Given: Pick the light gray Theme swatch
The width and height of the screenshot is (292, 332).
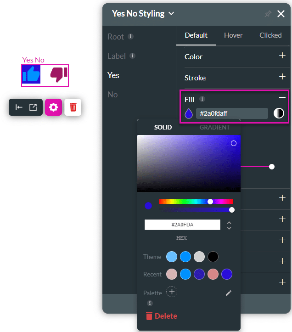Looking at the screenshot, I should pyautogui.click(x=199, y=257).
